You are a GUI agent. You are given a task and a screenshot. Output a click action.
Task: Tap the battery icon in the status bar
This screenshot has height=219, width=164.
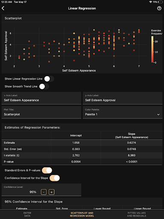(x=160, y=2)
